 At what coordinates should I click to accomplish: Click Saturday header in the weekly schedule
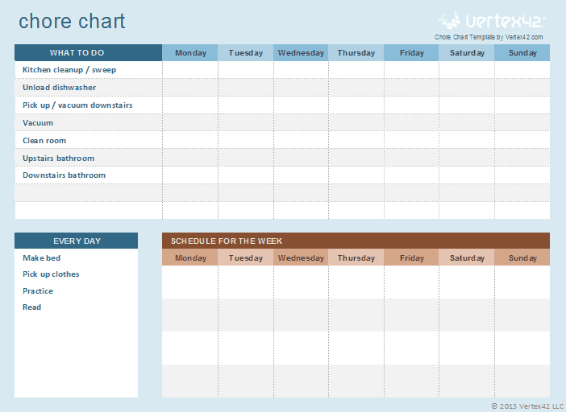pos(467,257)
